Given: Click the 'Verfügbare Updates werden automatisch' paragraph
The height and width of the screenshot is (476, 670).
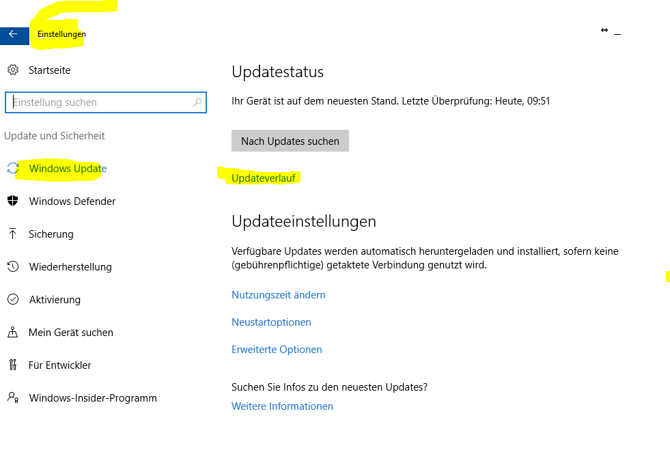Looking at the screenshot, I should point(425,258).
